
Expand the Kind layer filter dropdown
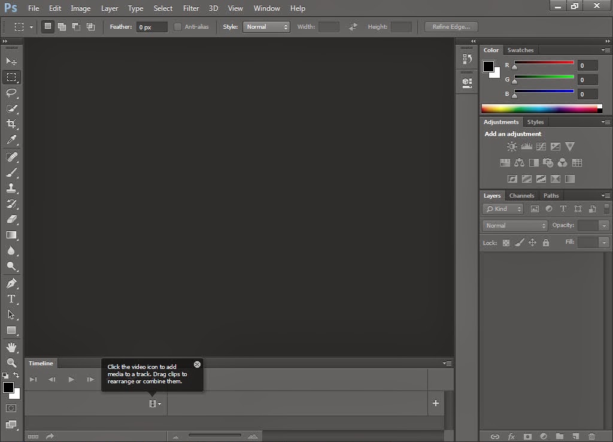(503, 209)
